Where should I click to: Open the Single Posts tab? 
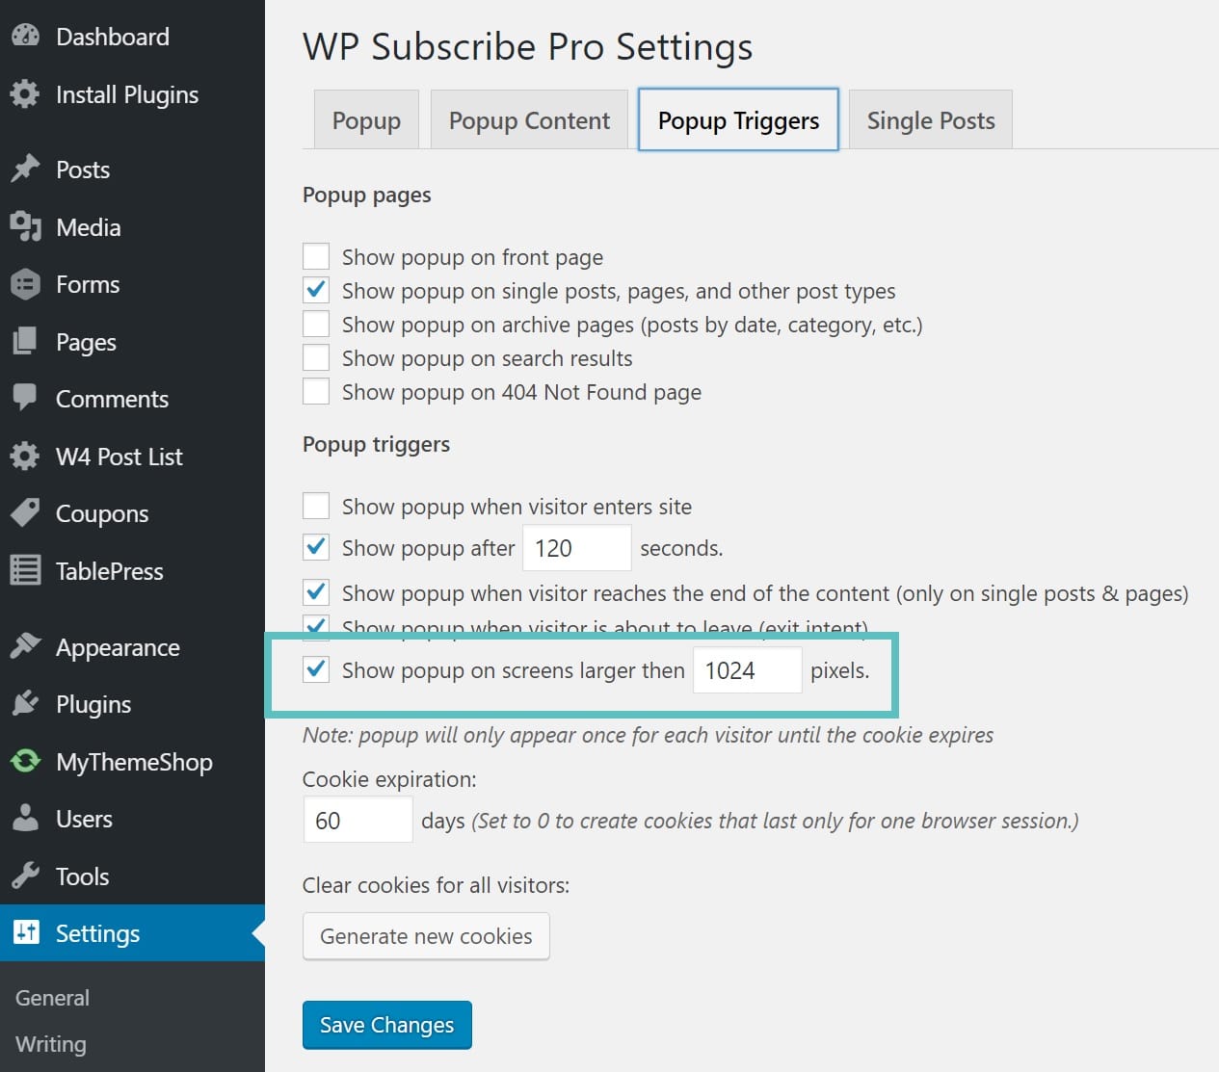click(929, 119)
